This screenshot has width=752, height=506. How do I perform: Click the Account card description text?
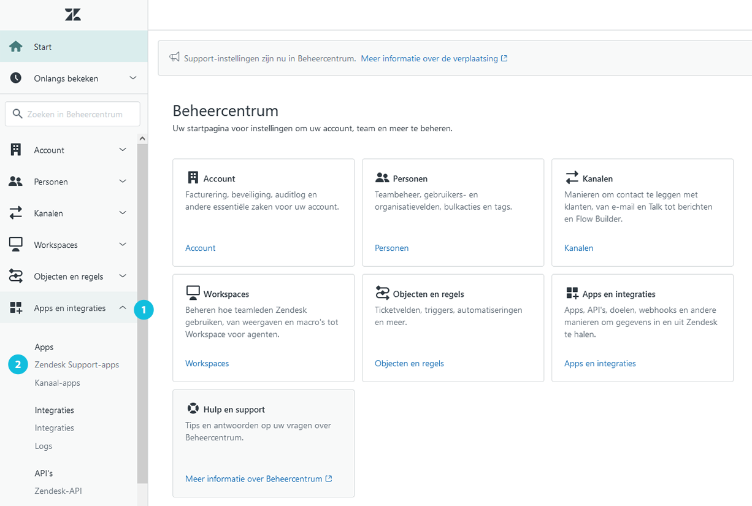click(262, 201)
